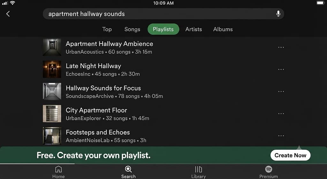327x179 pixels.
Task: Select the Playlists filter chip
Action: (163, 29)
